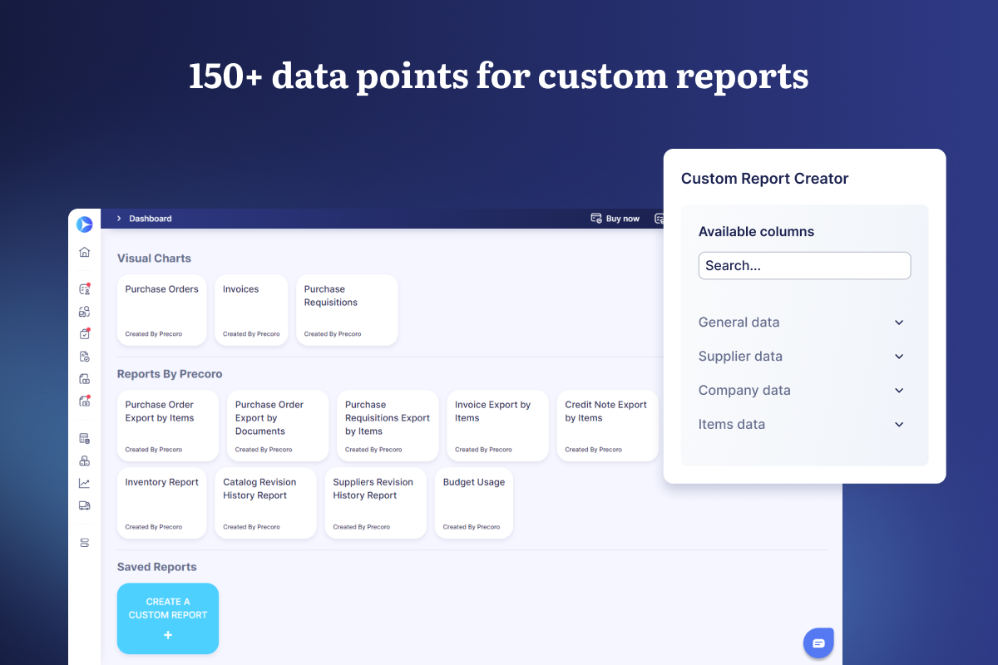Click the Visual Charts heading
Viewport: 998px width, 665px height.
point(154,259)
